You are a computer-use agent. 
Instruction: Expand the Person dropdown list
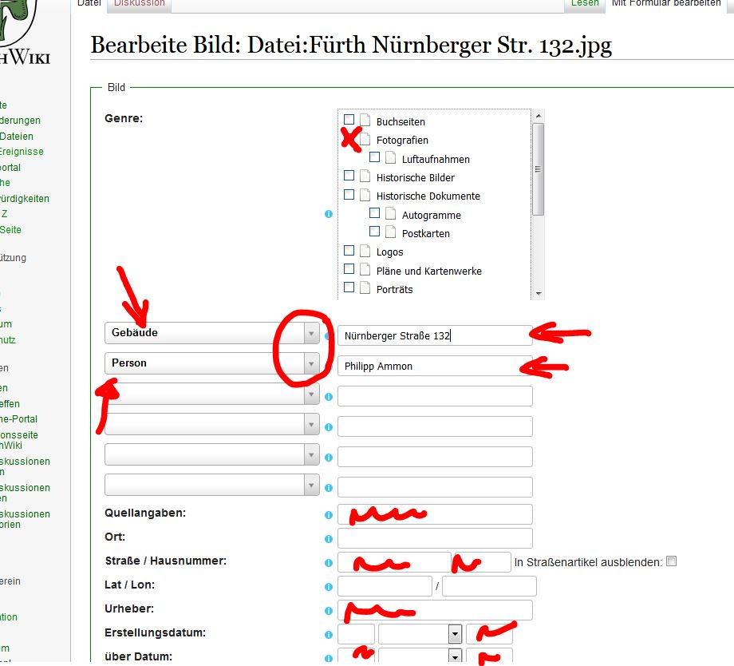click(x=311, y=364)
